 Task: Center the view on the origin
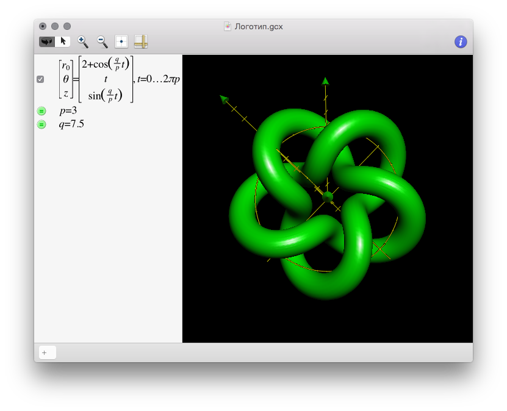point(121,41)
